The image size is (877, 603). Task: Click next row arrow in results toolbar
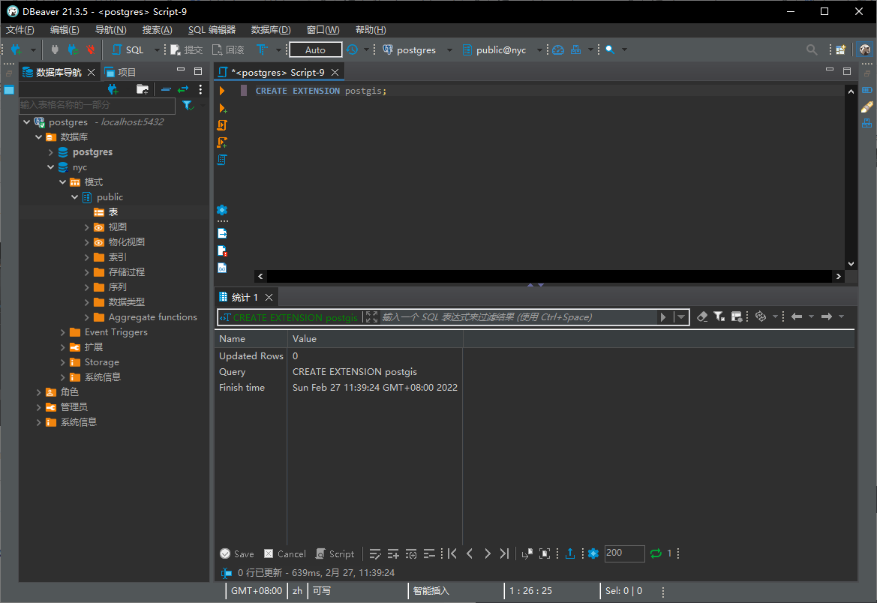tap(487, 553)
